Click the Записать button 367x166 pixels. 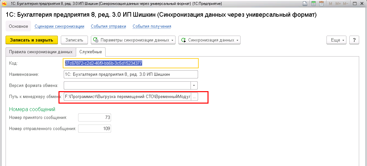point(74,40)
